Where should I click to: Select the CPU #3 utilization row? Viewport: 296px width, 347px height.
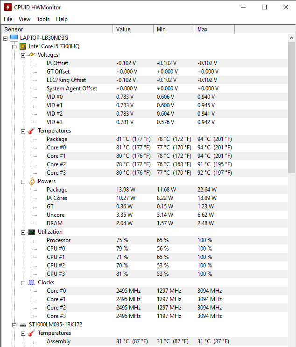167,274
